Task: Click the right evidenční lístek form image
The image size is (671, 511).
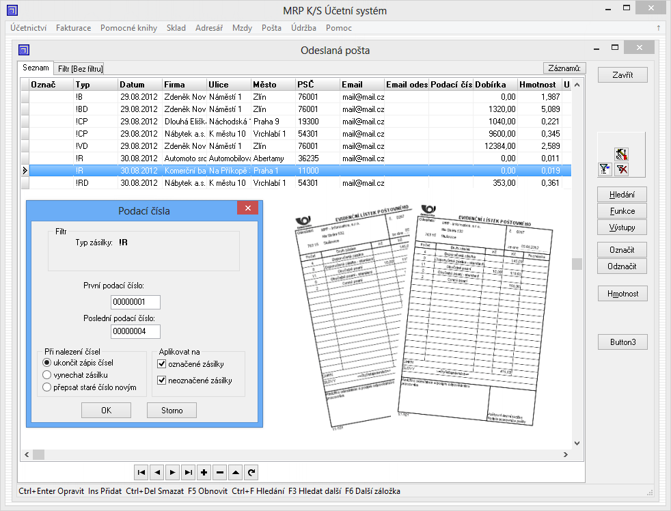Action: click(475, 316)
